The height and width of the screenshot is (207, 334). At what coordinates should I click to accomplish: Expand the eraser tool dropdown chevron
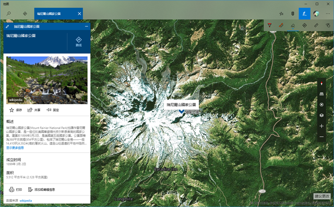click(293, 28)
